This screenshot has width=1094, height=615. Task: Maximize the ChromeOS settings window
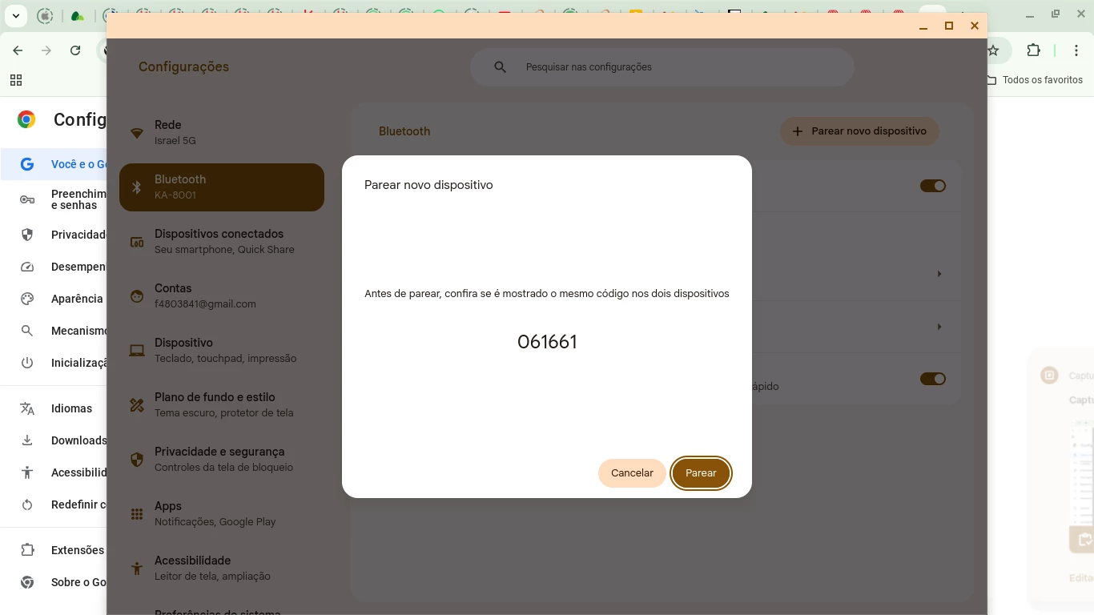click(x=949, y=26)
